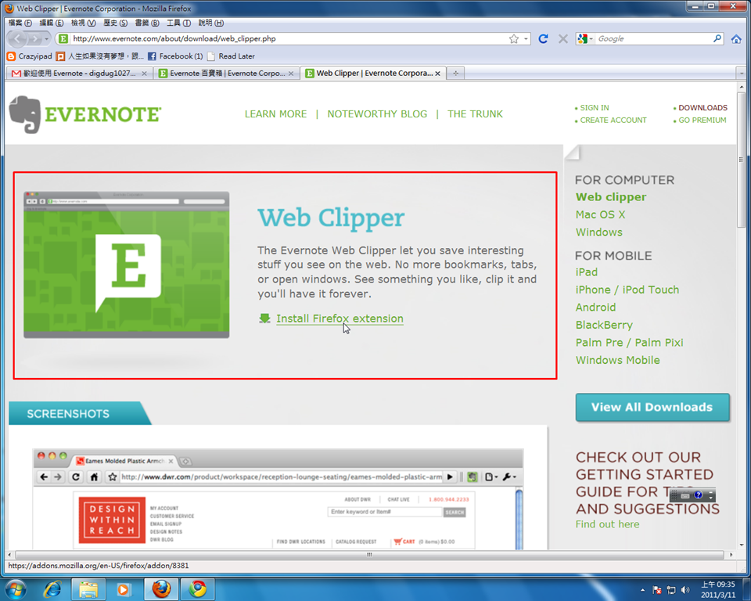Image resolution: width=751 pixels, height=601 pixels.
Task: Open the 歷史 (History) menu
Action: click(x=116, y=23)
